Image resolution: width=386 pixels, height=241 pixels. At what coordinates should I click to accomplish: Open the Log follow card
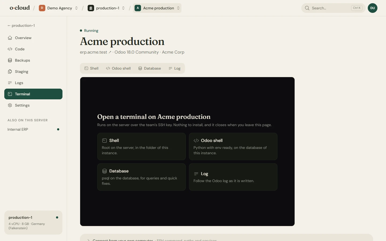pos(233,177)
